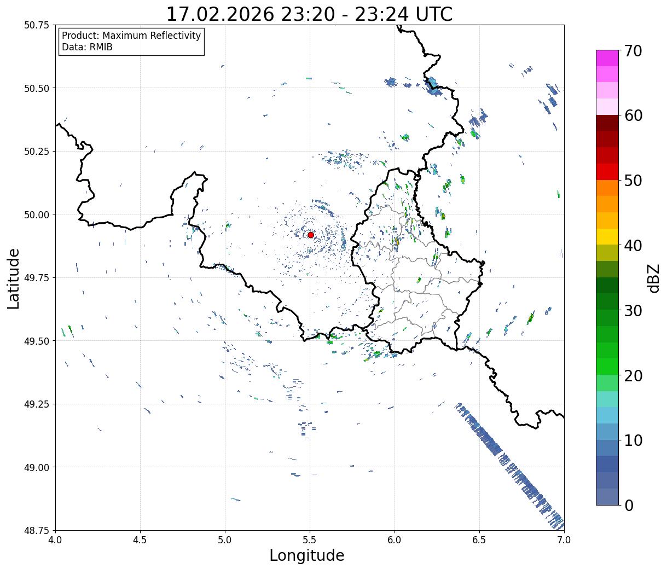This screenshot has width=667, height=569.
Task: Click the red radar location marker
Action: (x=310, y=235)
